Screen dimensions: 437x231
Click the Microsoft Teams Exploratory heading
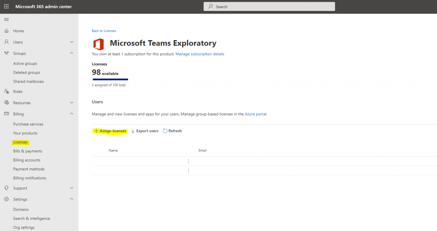click(163, 43)
